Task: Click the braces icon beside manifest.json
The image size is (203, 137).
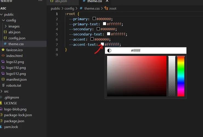Action: pyautogui.click(x=3, y=79)
